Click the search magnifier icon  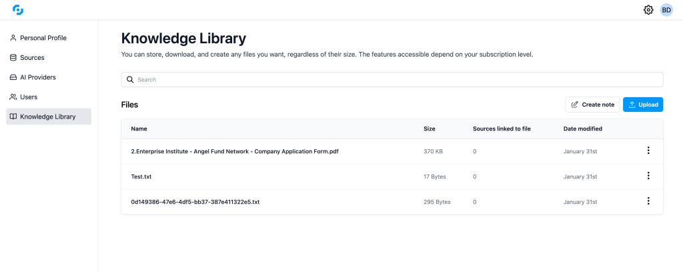[130, 79]
